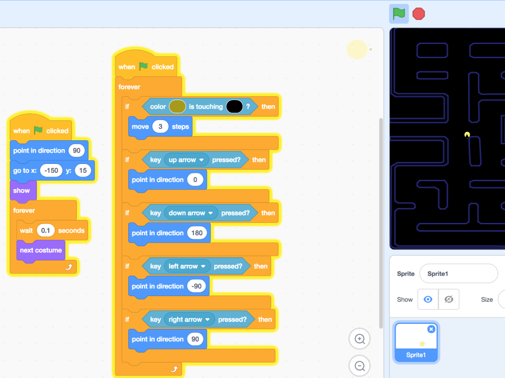Edit direction value -90 under left arrow
Image resolution: width=505 pixels, height=378 pixels.
coord(196,286)
